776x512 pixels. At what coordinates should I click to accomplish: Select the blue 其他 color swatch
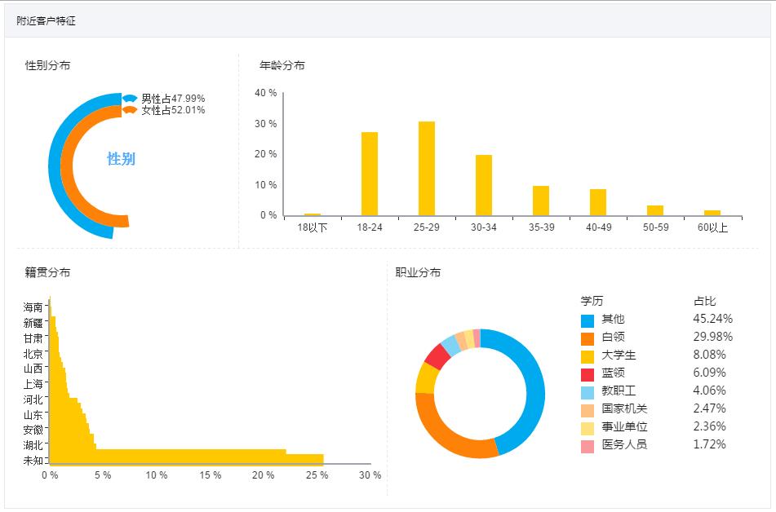(587, 320)
